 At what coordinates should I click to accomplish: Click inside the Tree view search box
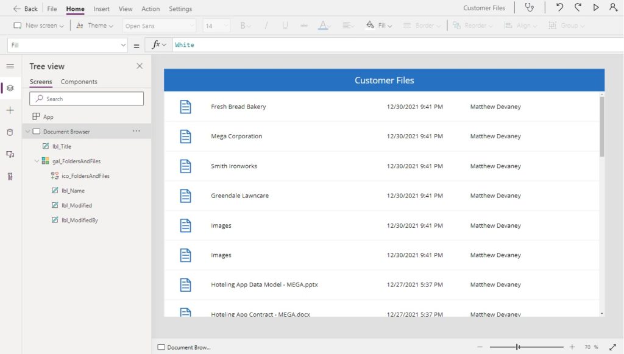tap(86, 98)
